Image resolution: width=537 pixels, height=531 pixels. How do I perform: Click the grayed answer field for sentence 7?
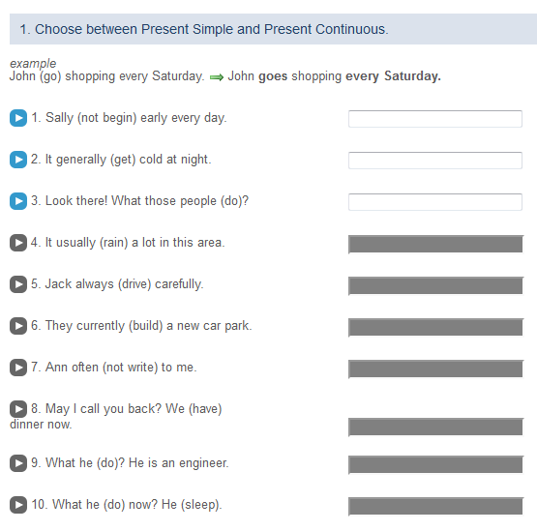(436, 369)
